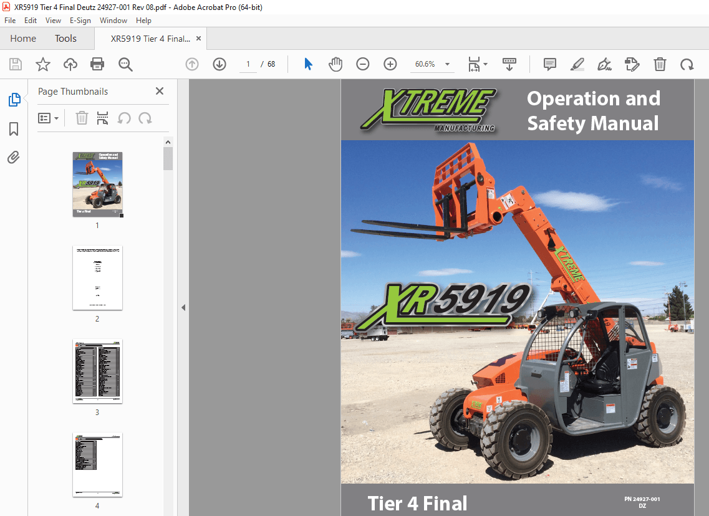Switch to the Tools tab
Screen dimensions: 709x516
[65, 38]
